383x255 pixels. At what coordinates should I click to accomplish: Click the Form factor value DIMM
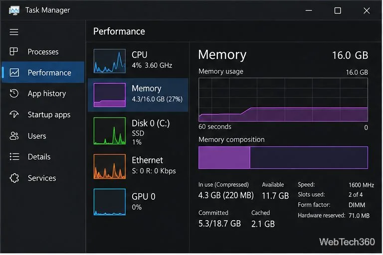click(357, 205)
